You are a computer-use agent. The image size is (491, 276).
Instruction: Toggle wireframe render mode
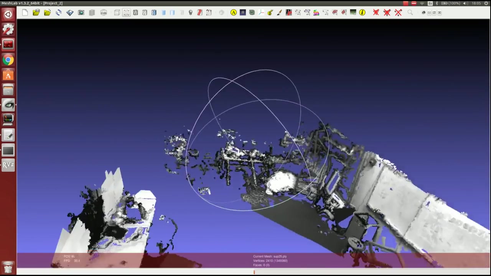click(x=135, y=13)
